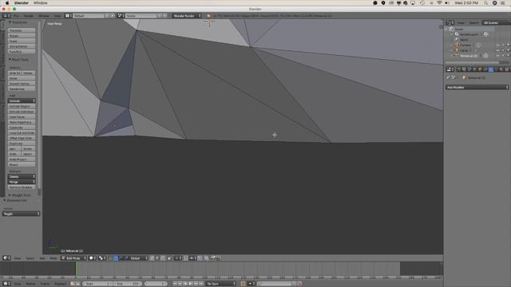Click the OpenGL render image icon
Image resolution: width=511 pixels, height=287 pixels.
point(213,258)
